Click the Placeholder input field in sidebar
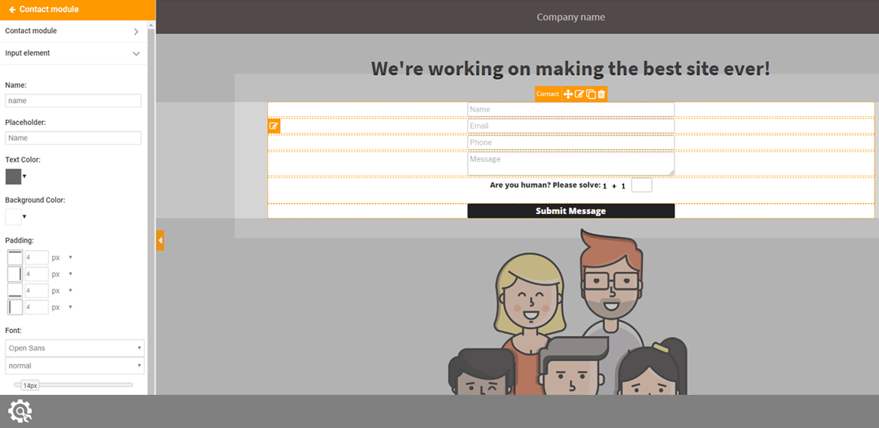This screenshot has height=428, width=879. 73,138
